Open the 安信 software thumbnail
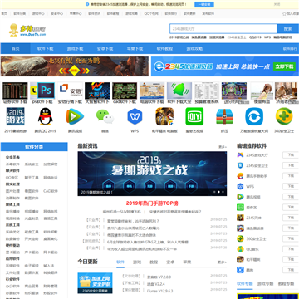Image resolution: width=299 pixels, height=299 pixels. [x=70, y=91]
